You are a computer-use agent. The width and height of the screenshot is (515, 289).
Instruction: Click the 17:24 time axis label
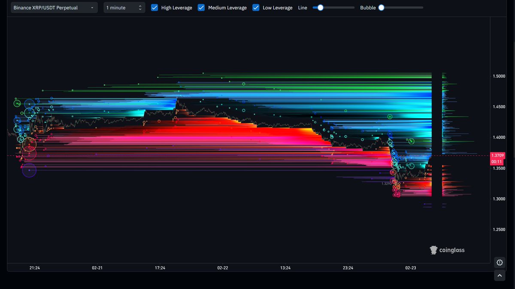click(160, 268)
